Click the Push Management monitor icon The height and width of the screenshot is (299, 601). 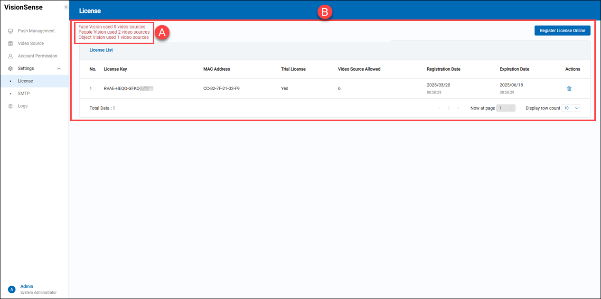coord(10,31)
